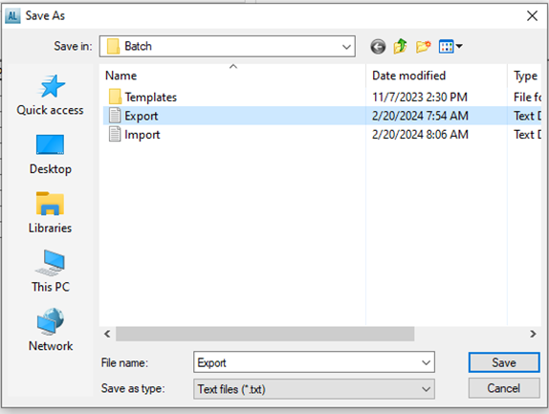Screen dimensions: 549x414
Task: Open Network in the places bar
Action: click(x=51, y=330)
